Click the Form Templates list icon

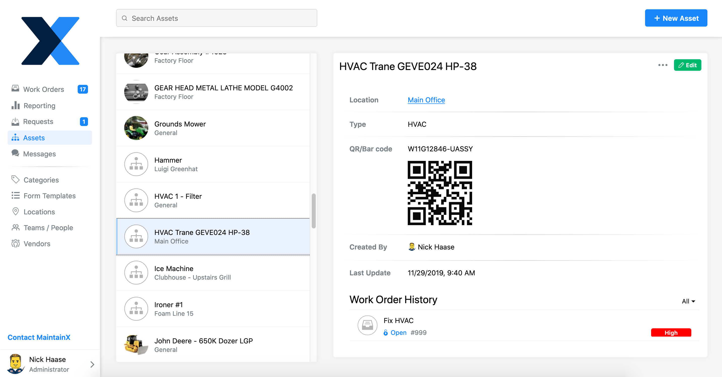pyautogui.click(x=15, y=195)
